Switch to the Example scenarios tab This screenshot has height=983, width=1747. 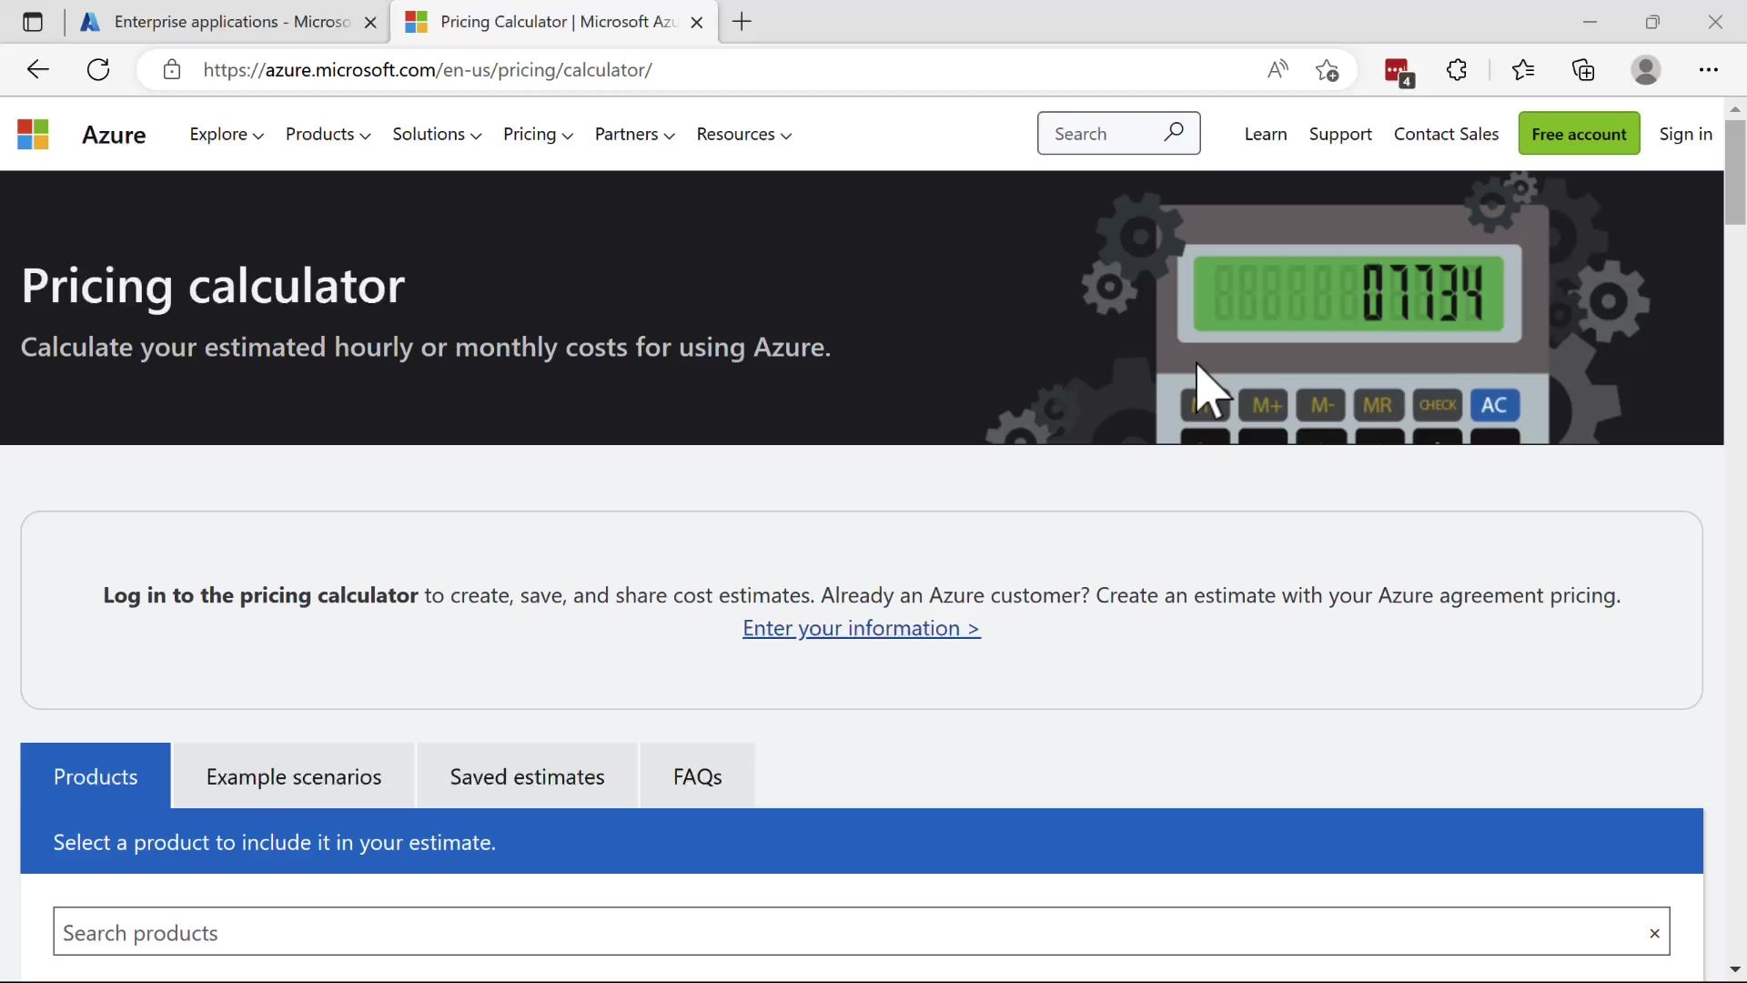tap(293, 776)
